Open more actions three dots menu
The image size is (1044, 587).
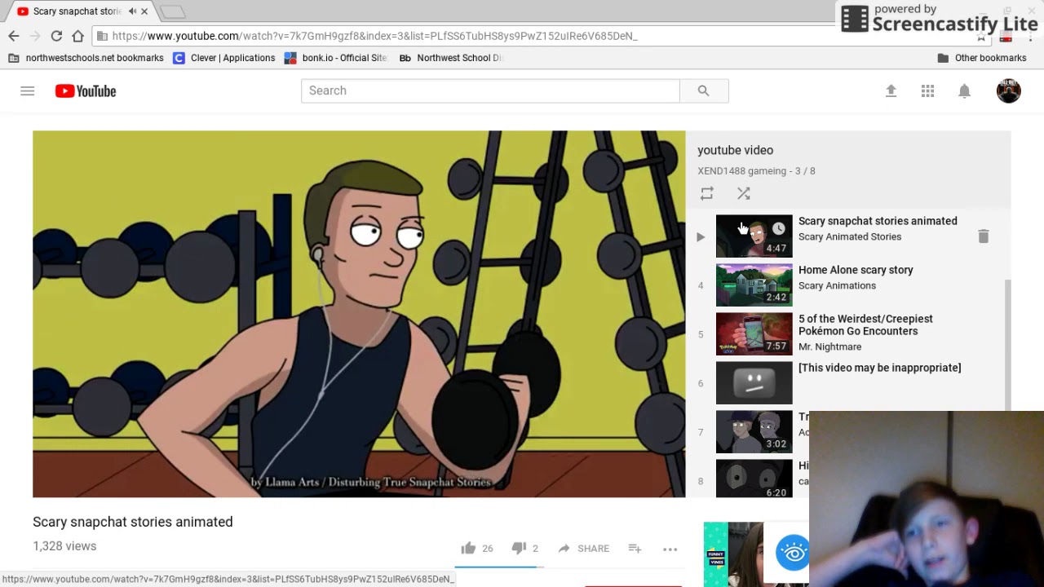(x=670, y=549)
